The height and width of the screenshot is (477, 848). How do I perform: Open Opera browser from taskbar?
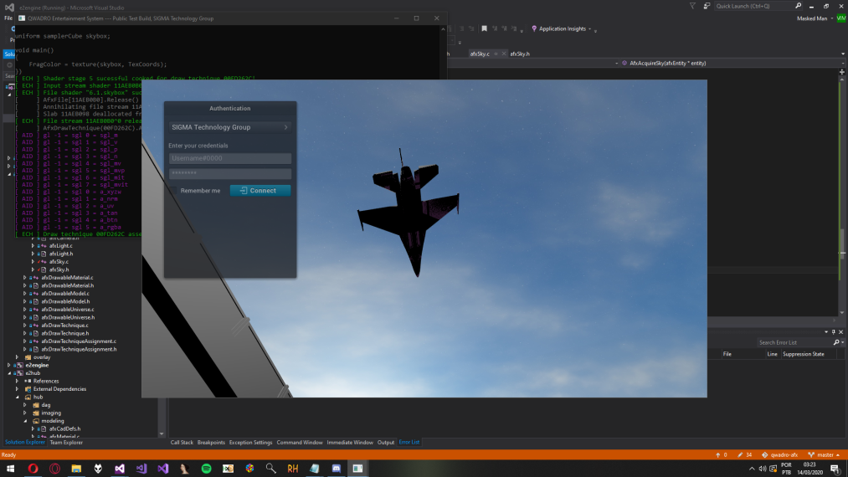(33, 469)
